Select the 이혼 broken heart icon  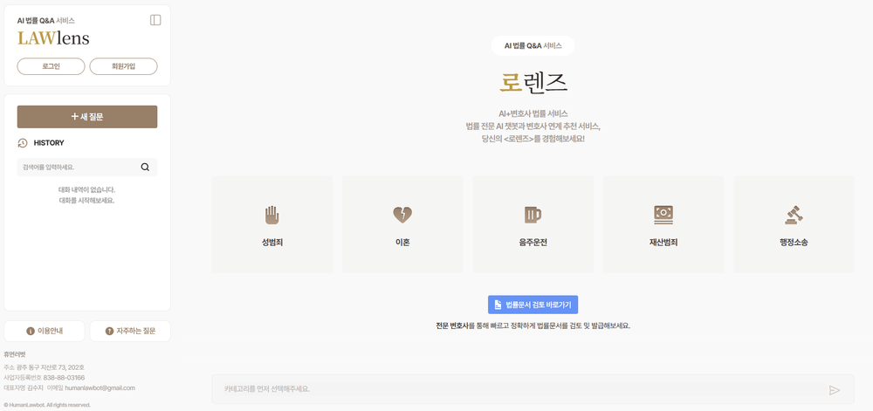[x=402, y=215]
